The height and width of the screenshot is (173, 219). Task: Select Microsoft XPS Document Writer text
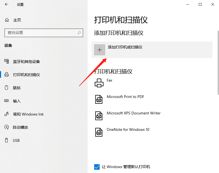(134, 113)
